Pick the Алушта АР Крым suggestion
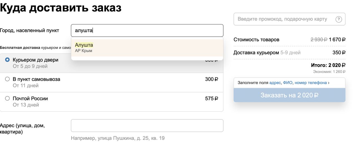 pos(147,47)
